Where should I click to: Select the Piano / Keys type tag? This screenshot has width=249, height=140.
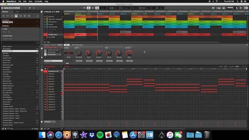tap(7, 32)
